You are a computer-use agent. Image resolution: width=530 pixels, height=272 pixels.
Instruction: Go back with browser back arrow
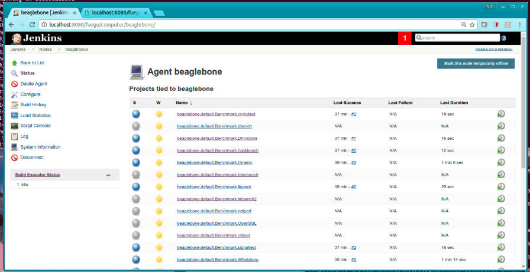coord(11,25)
